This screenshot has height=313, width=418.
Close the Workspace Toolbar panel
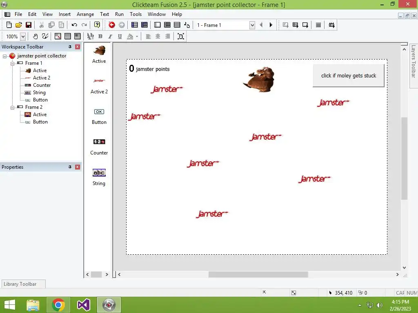coord(78,47)
